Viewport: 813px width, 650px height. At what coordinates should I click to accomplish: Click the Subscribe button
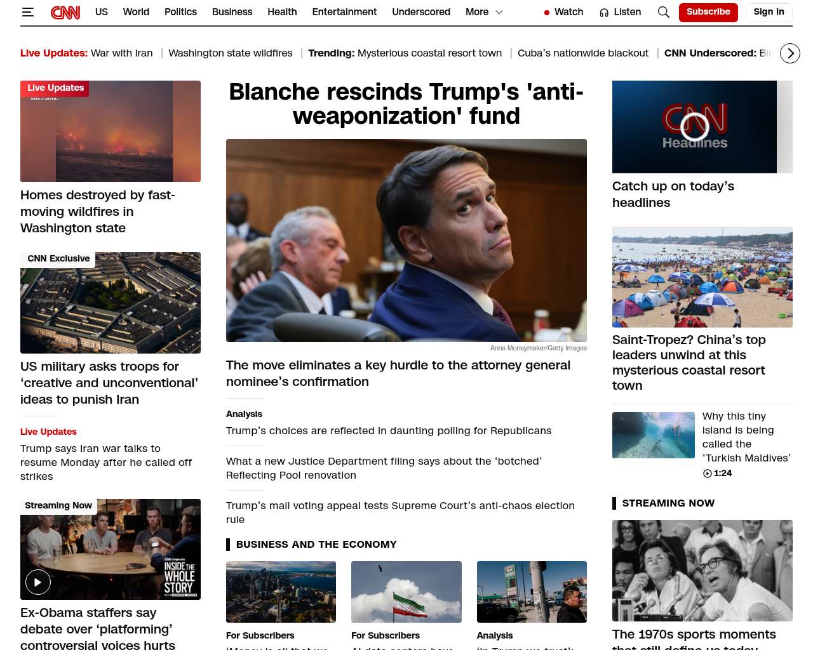[x=708, y=12]
